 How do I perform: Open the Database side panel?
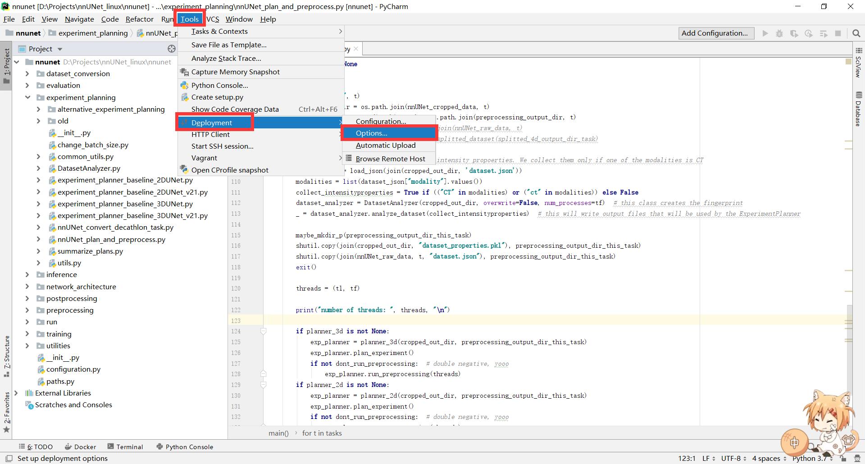pos(858,109)
